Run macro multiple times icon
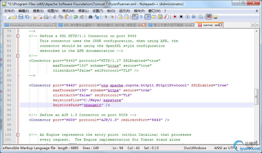Screen dimensions: 262x153 click(x=194, y=17)
